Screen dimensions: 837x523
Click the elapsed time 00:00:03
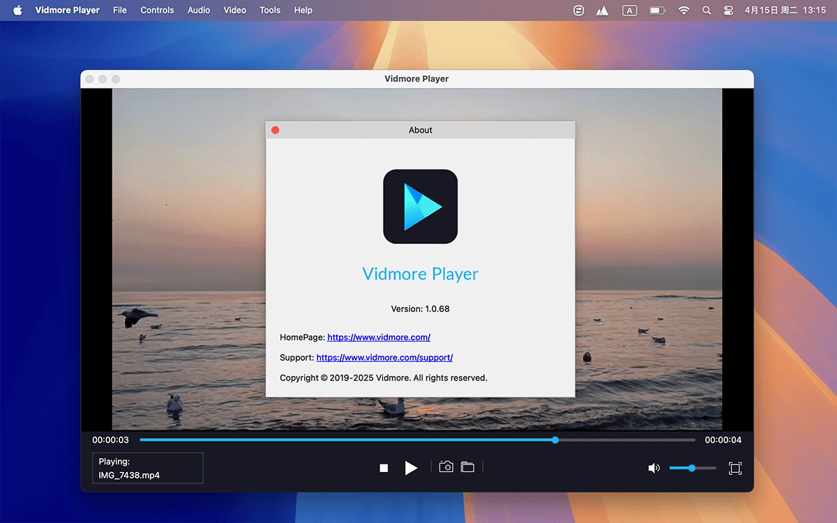click(110, 440)
